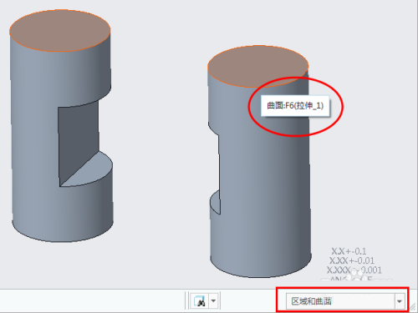The height and width of the screenshot is (313, 418).
Task: Click the window resize grip corner
Action: coord(413,307)
